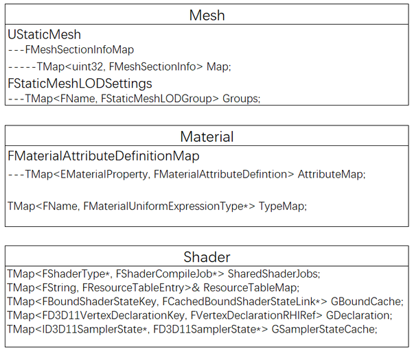Click the FStaticMeshLODSettings heading
This screenshot has width=412, height=351.
pos(80,83)
